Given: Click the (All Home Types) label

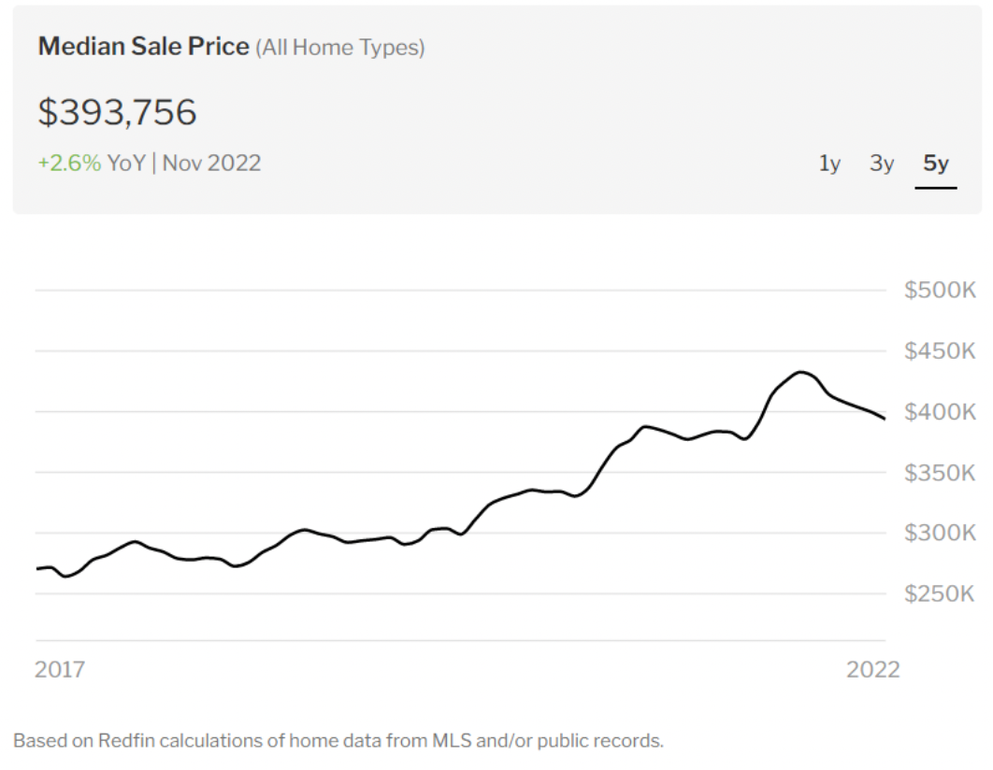Looking at the screenshot, I should click(340, 47).
